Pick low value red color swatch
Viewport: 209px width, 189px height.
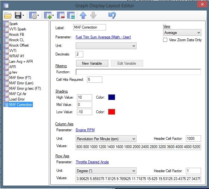111,112
